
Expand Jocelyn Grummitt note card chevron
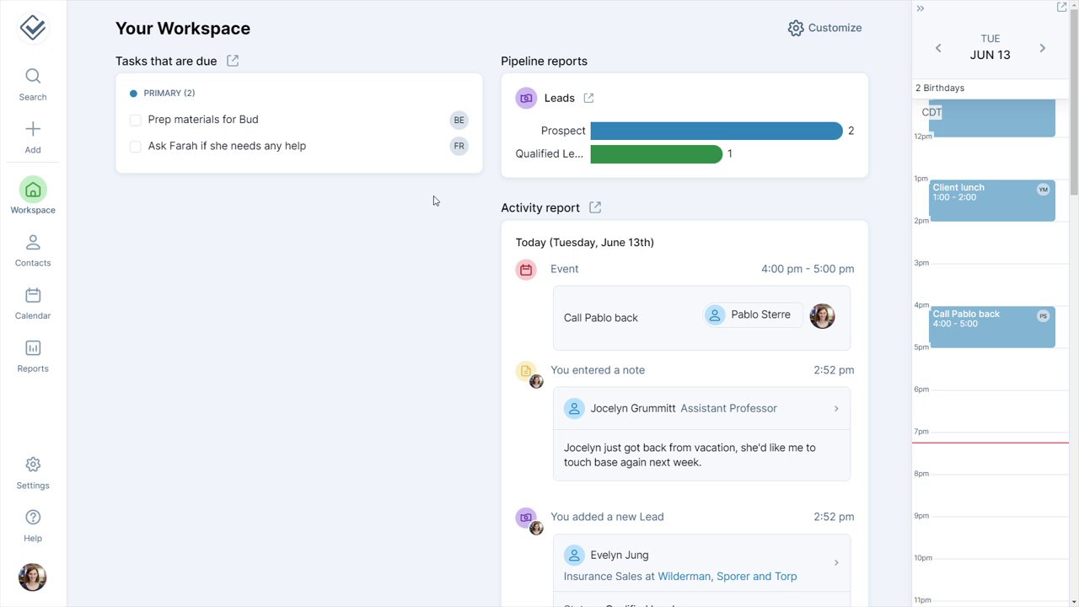pyautogui.click(x=836, y=409)
